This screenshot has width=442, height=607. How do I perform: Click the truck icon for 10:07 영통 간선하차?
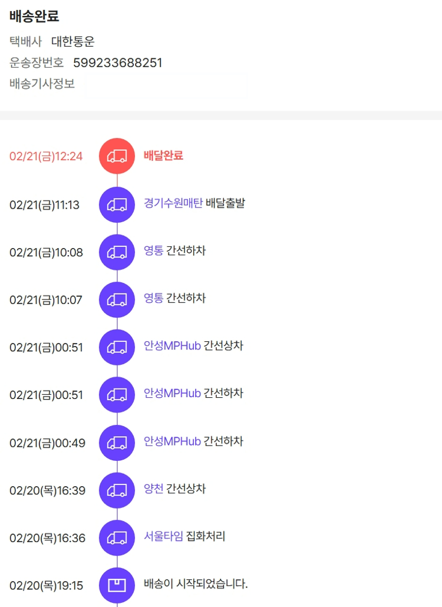[117, 299]
